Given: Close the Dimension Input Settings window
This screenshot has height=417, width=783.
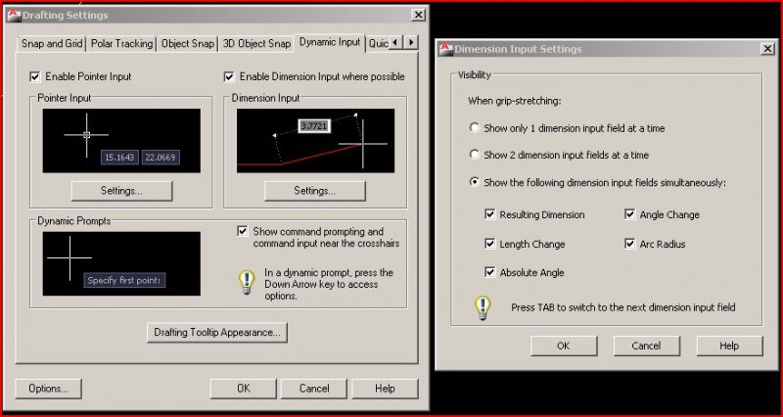Looking at the screenshot, I should 768,48.
